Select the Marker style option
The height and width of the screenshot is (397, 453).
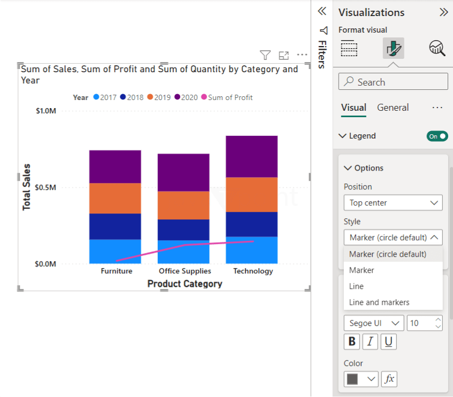(x=393, y=270)
